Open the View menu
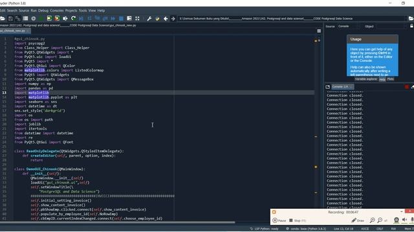The image size is (414, 232). pyautogui.click(x=92, y=10)
